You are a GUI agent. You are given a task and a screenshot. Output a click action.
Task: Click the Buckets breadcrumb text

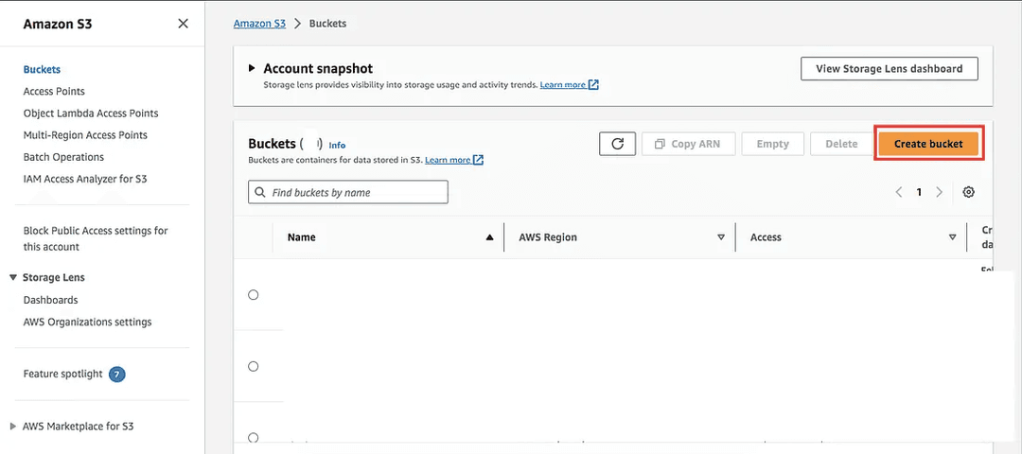[x=327, y=24]
